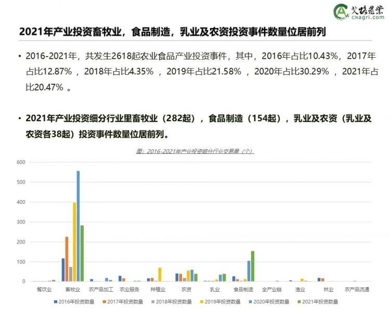
Task: Click the blue 2016年投资数量 legend swatch
Action: point(55,301)
